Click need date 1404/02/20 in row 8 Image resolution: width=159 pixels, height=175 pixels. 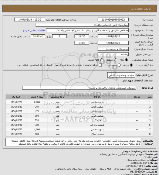[x=16, y=134]
